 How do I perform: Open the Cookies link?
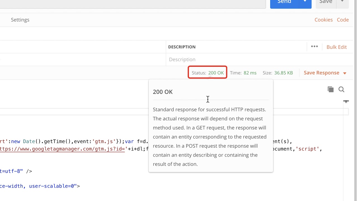[324, 20]
